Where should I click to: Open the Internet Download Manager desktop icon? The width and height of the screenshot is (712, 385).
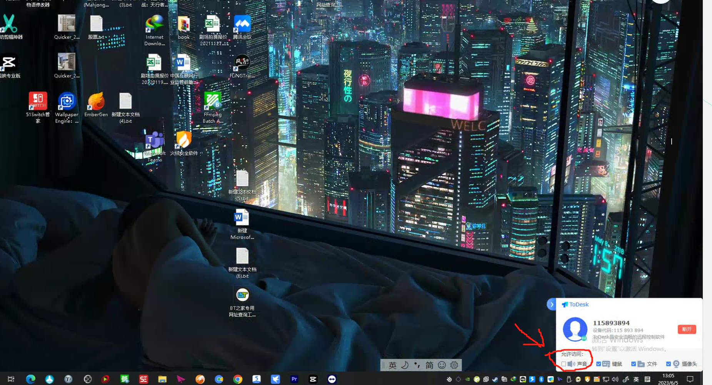coord(155,30)
